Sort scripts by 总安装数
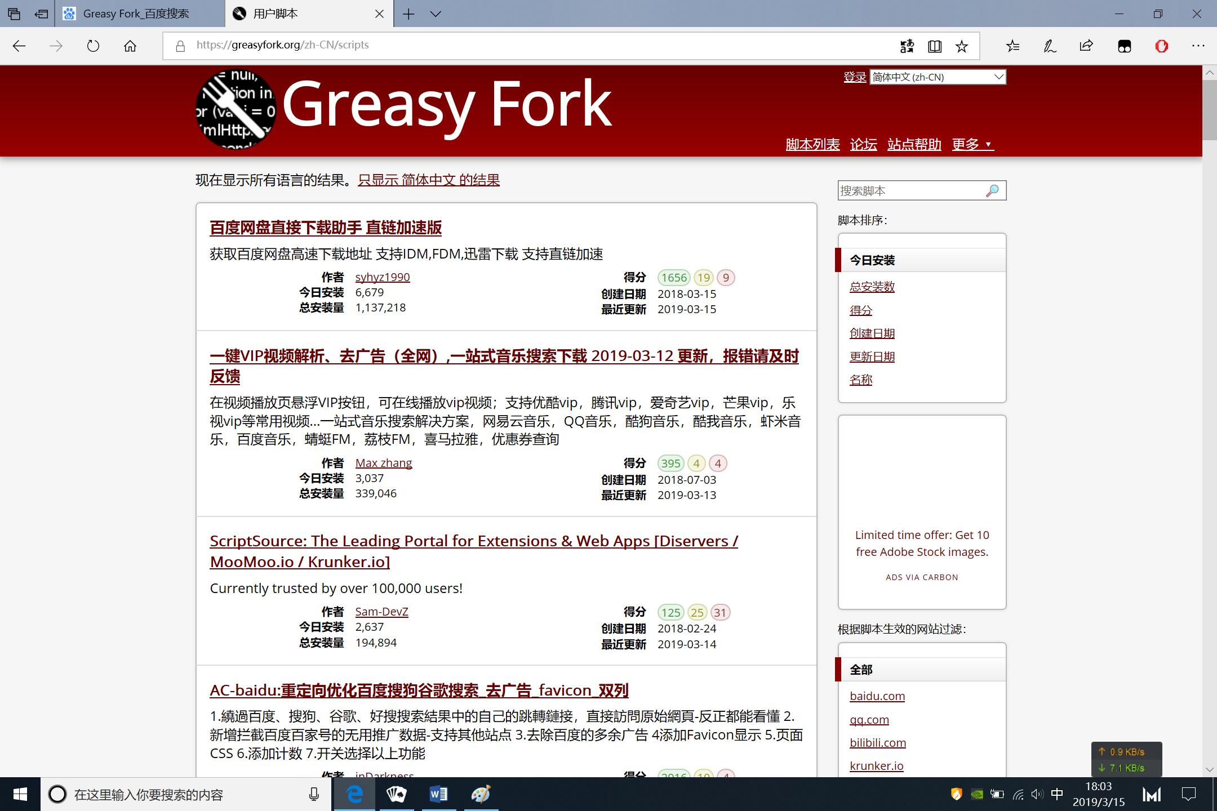The image size is (1217, 811). tap(872, 287)
